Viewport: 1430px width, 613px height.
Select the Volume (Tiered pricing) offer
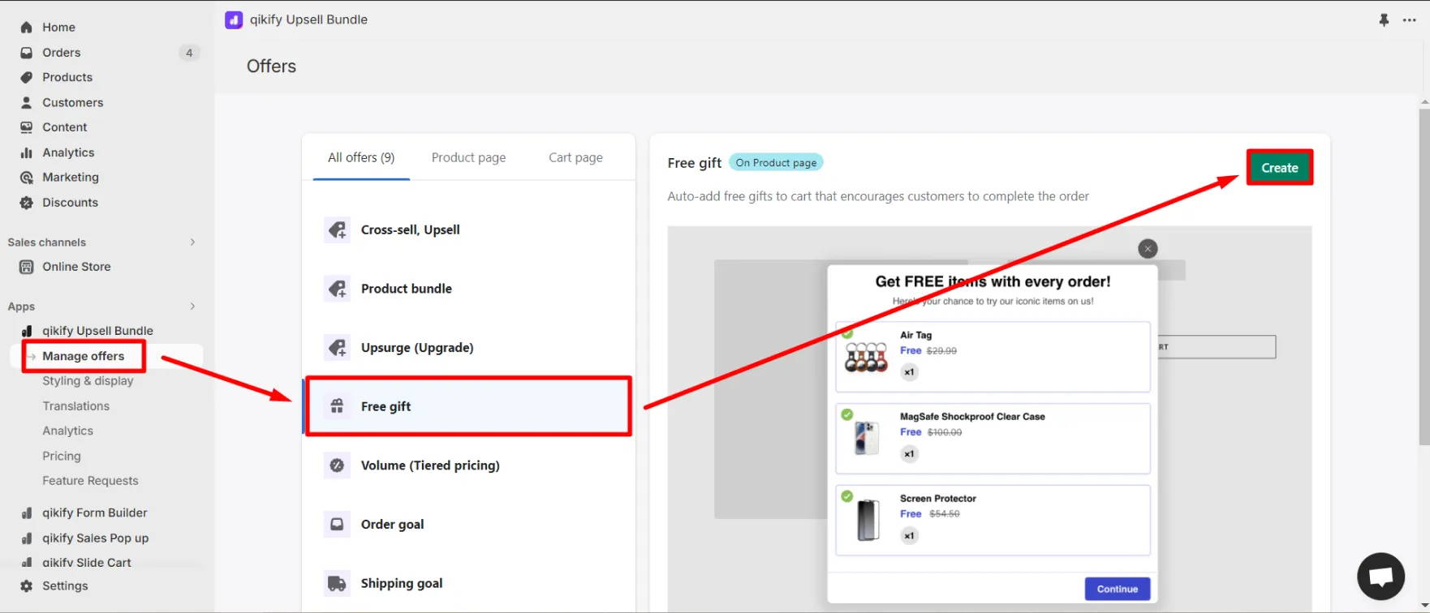point(468,465)
